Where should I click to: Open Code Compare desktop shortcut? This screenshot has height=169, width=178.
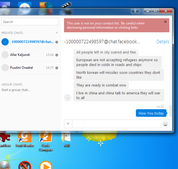click(46, 142)
